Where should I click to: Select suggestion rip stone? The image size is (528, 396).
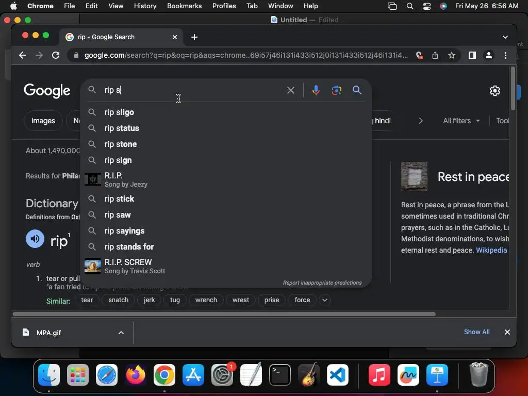click(226, 144)
